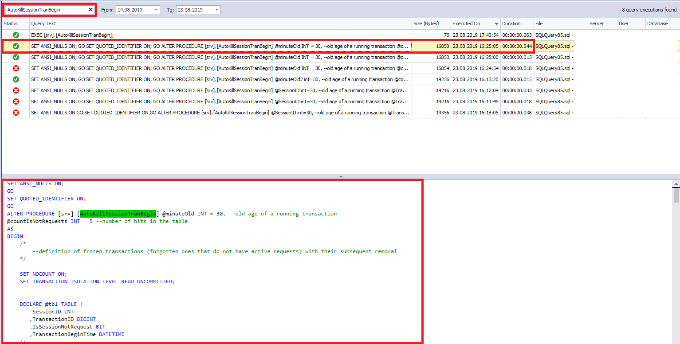Click the 23.08.2019 17:40:54 Executed On cell
Image resolution: width=680 pixels, height=344 pixels.
476,35
